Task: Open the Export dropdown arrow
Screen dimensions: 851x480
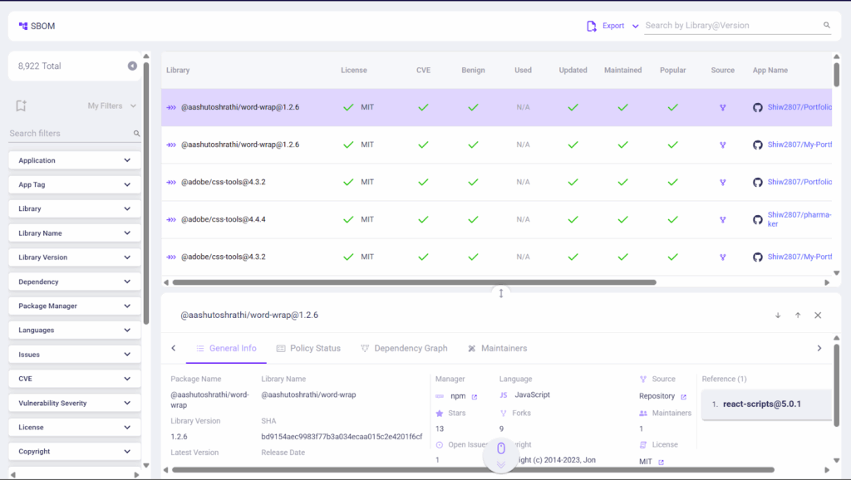Action: coord(635,26)
